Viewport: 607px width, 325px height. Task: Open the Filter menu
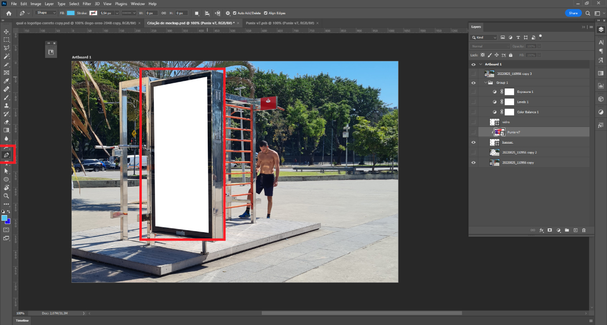(87, 4)
